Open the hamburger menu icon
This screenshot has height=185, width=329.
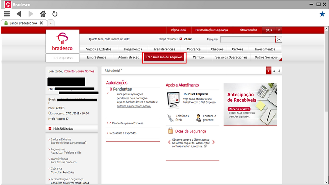[x=7, y=14]
